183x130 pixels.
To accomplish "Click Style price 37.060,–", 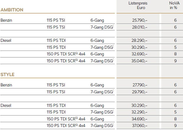I will [140, 126].
